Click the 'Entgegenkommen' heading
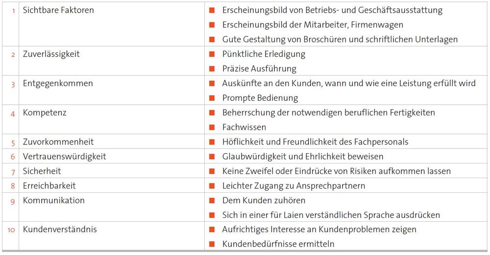 pos(58,84)
